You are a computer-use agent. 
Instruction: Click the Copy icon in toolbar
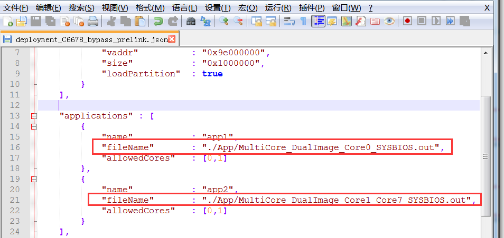pyautogui.click(x=125, y=22)
